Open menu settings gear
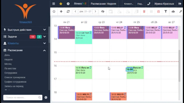Viewport: 184px width, 103px height. 46,97
